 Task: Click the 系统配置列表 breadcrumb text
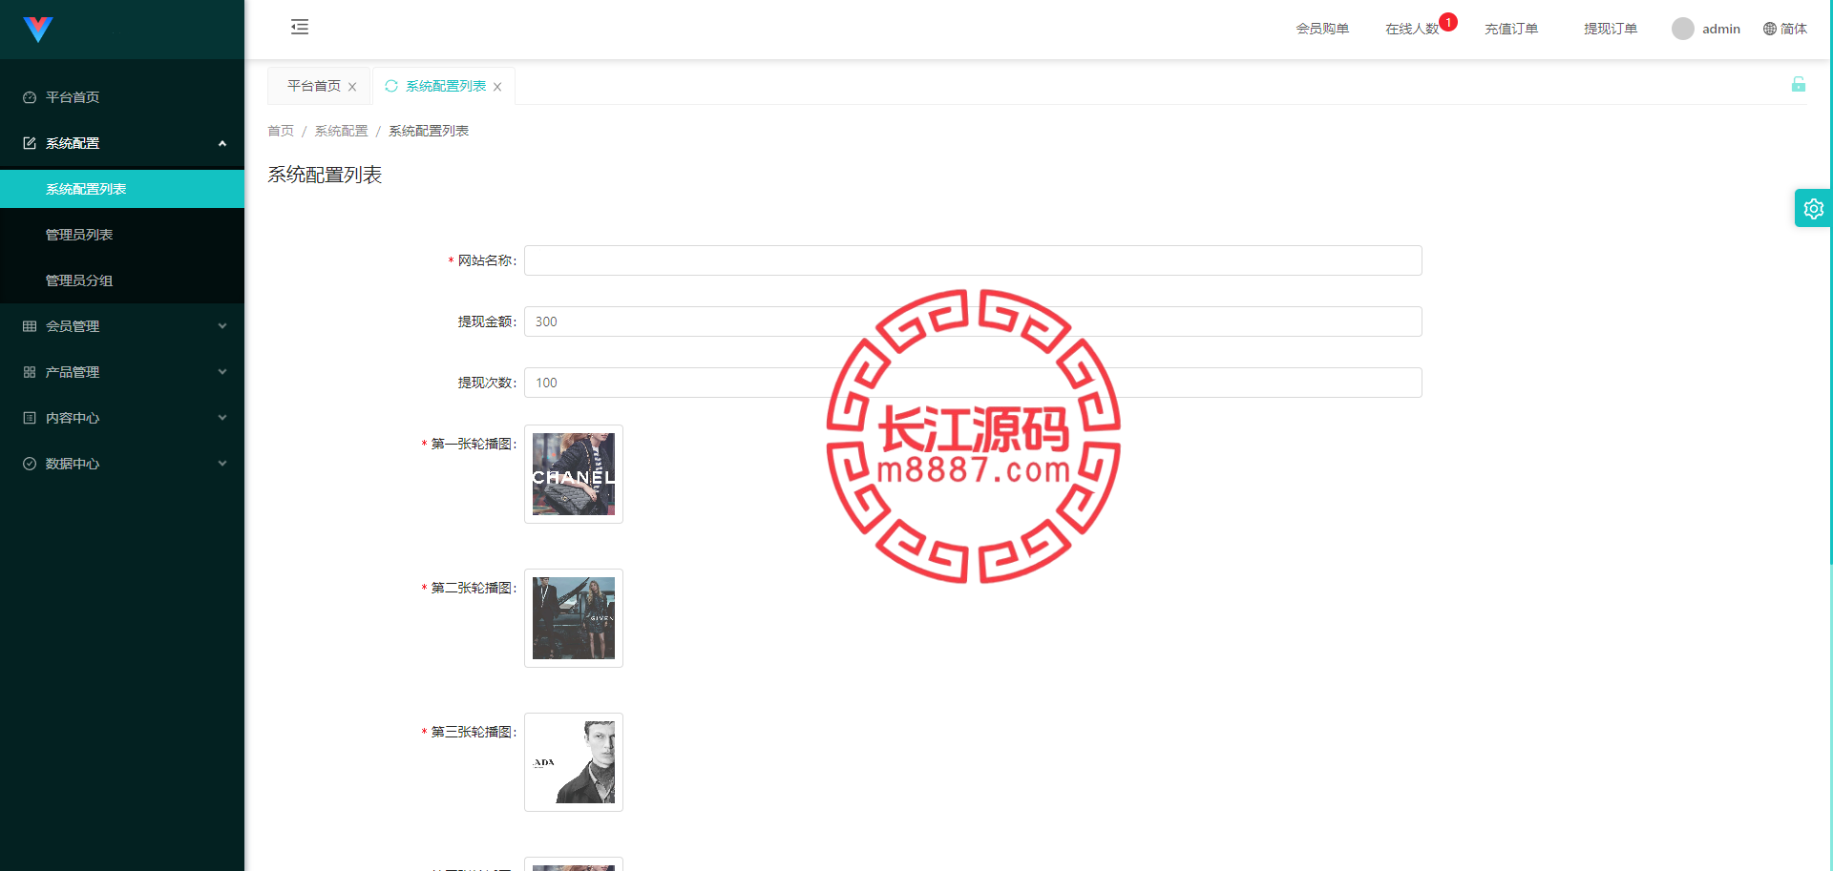click(429, 131)
